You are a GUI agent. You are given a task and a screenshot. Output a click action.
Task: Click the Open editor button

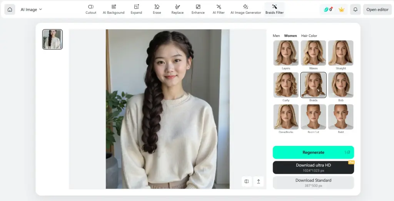(x=377, y=10)
